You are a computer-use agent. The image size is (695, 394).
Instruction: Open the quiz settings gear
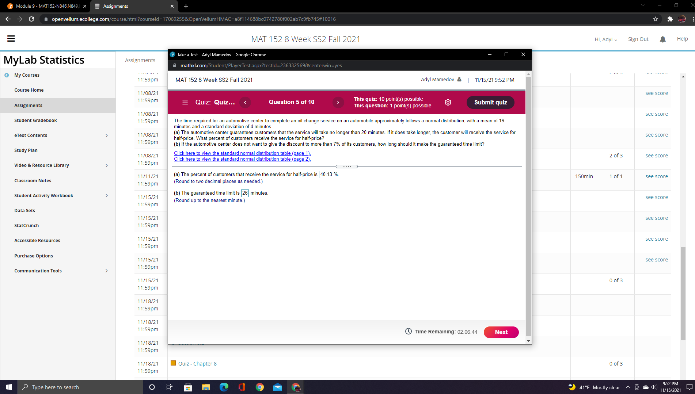pos(448,102)
